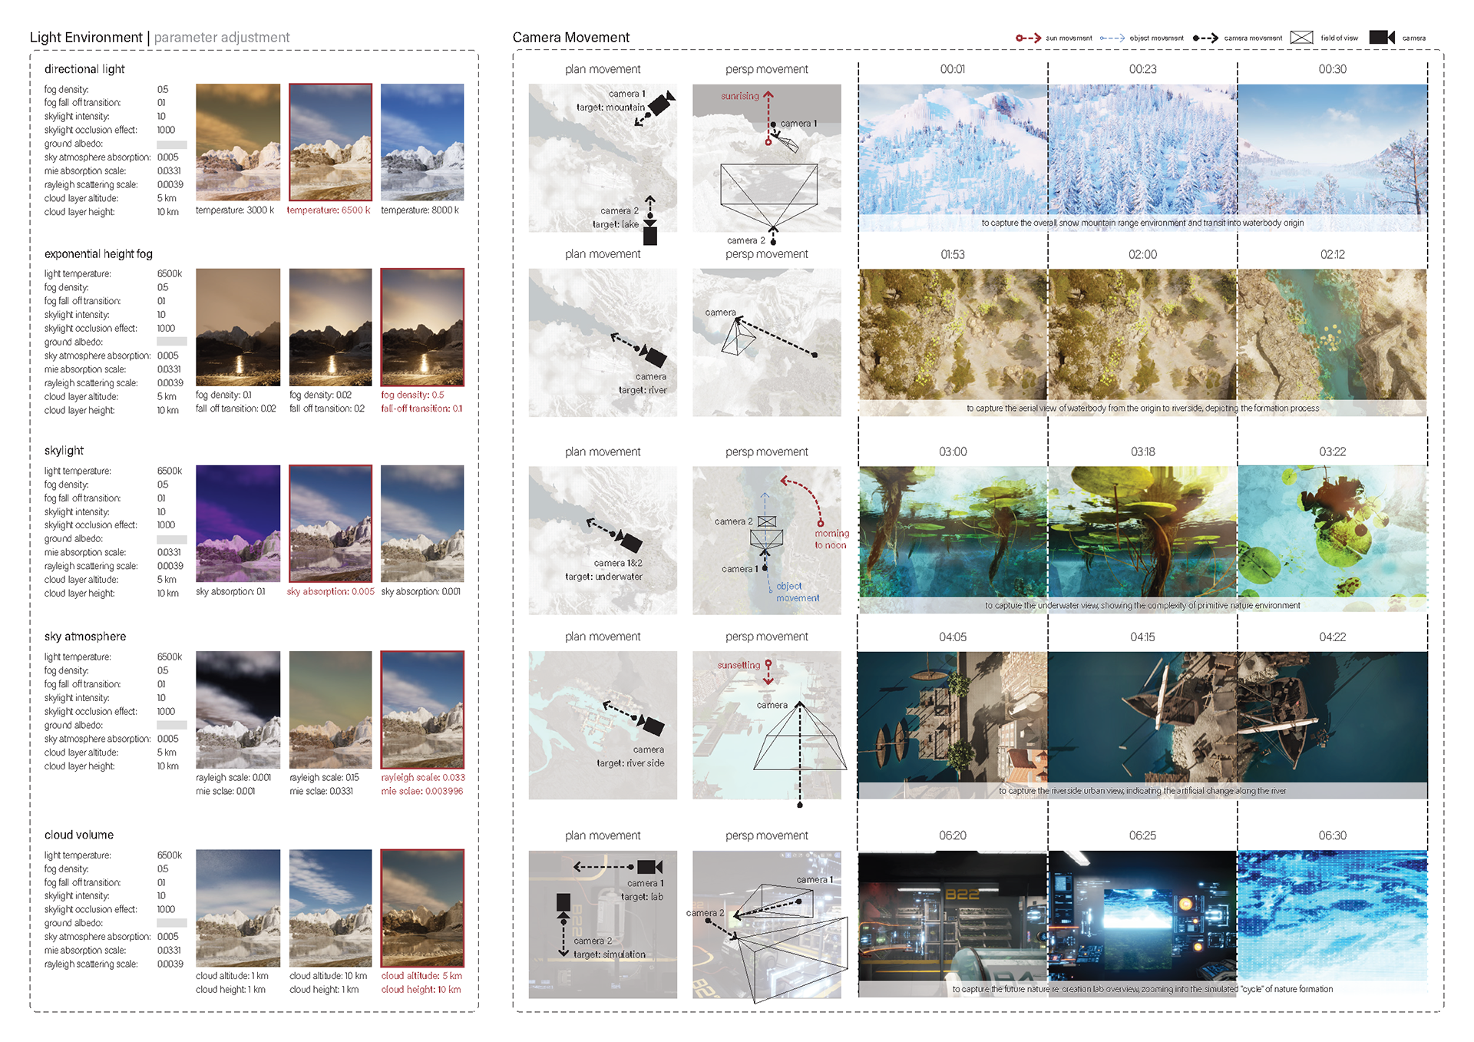Click the 'target: simulation' label
The width and height of the screenshot is (1474, 1042).
tap(610, 954)
